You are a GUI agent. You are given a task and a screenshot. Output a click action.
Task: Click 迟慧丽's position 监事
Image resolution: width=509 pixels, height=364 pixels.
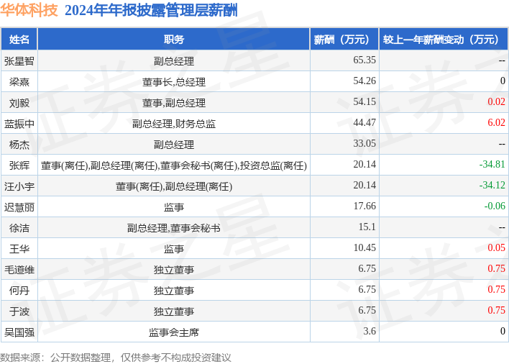pos(174,207)
